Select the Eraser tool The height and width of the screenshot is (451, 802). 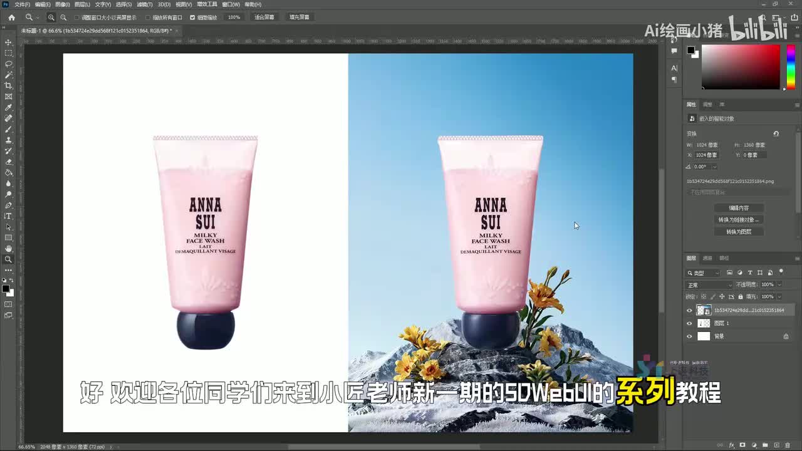(x=8, y=162)
